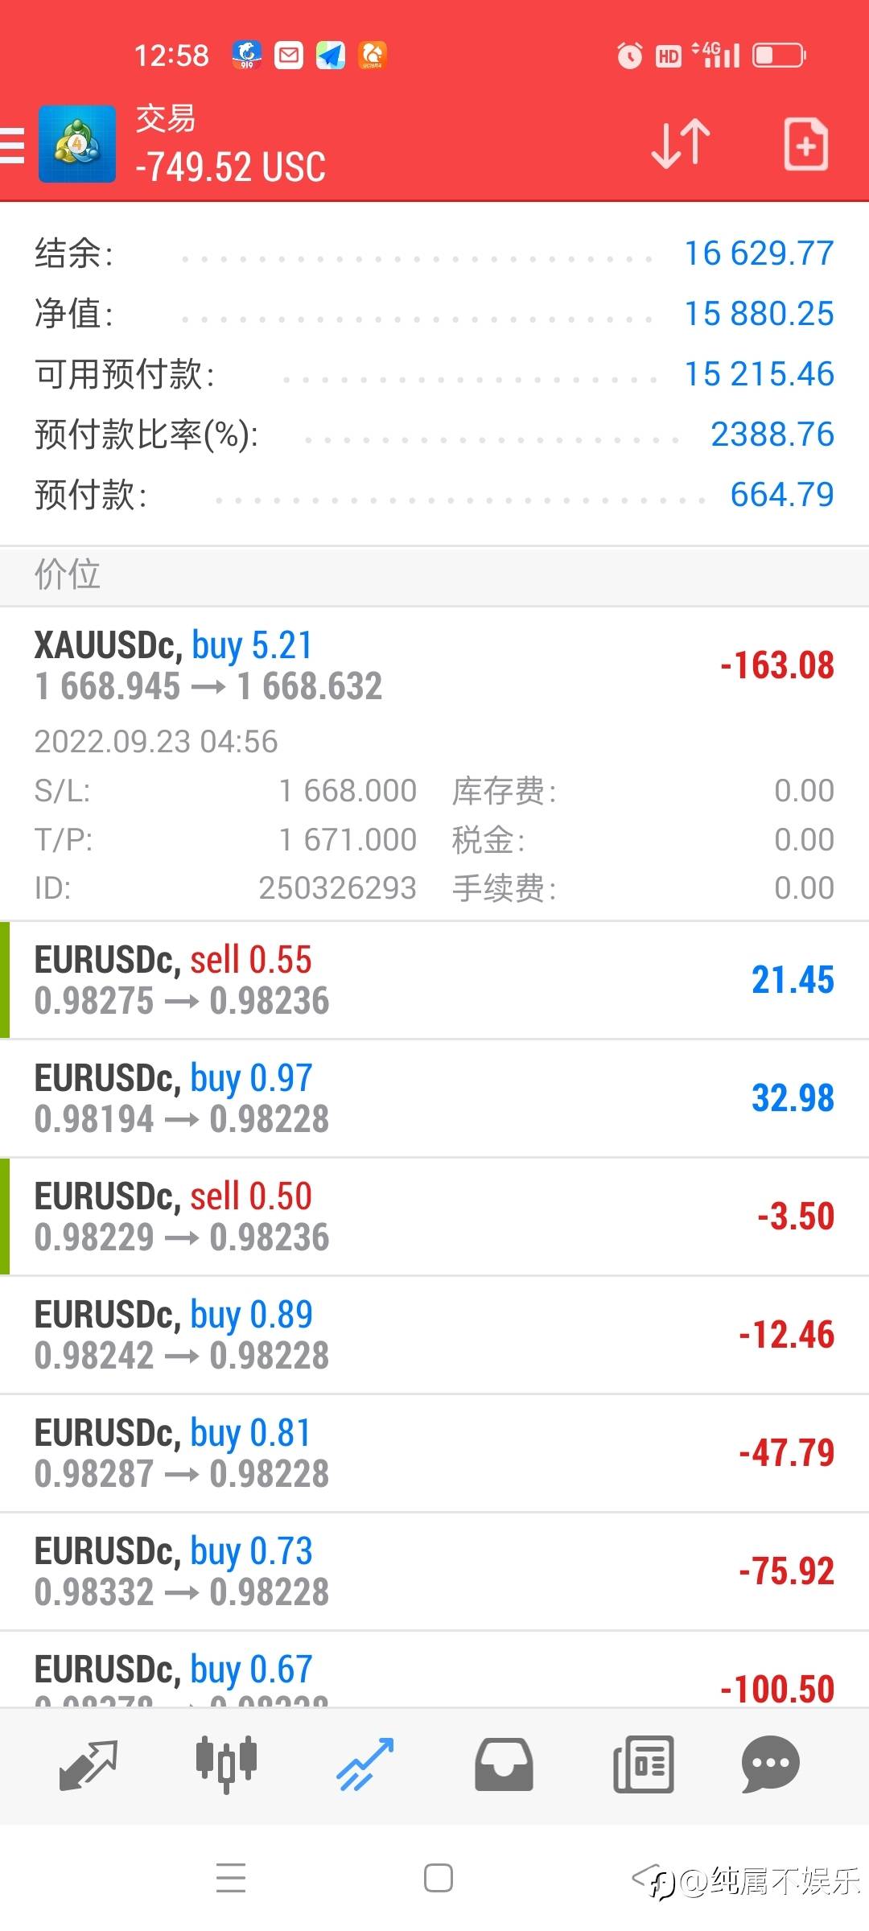Open the Chat messages tab

point(770,1765)
